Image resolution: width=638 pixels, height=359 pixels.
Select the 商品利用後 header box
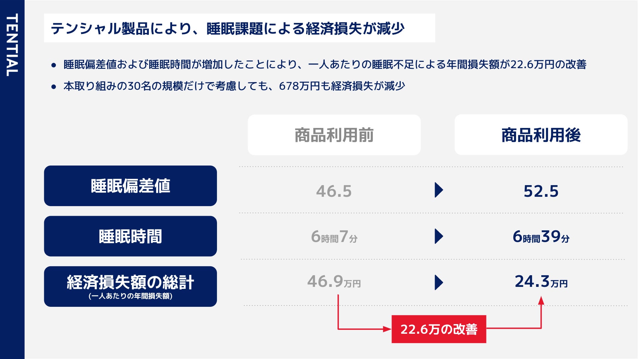point(541,135)
